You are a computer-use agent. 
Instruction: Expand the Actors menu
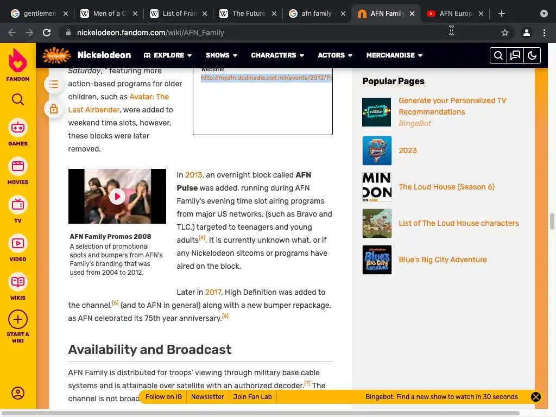[x=334, y=55]
